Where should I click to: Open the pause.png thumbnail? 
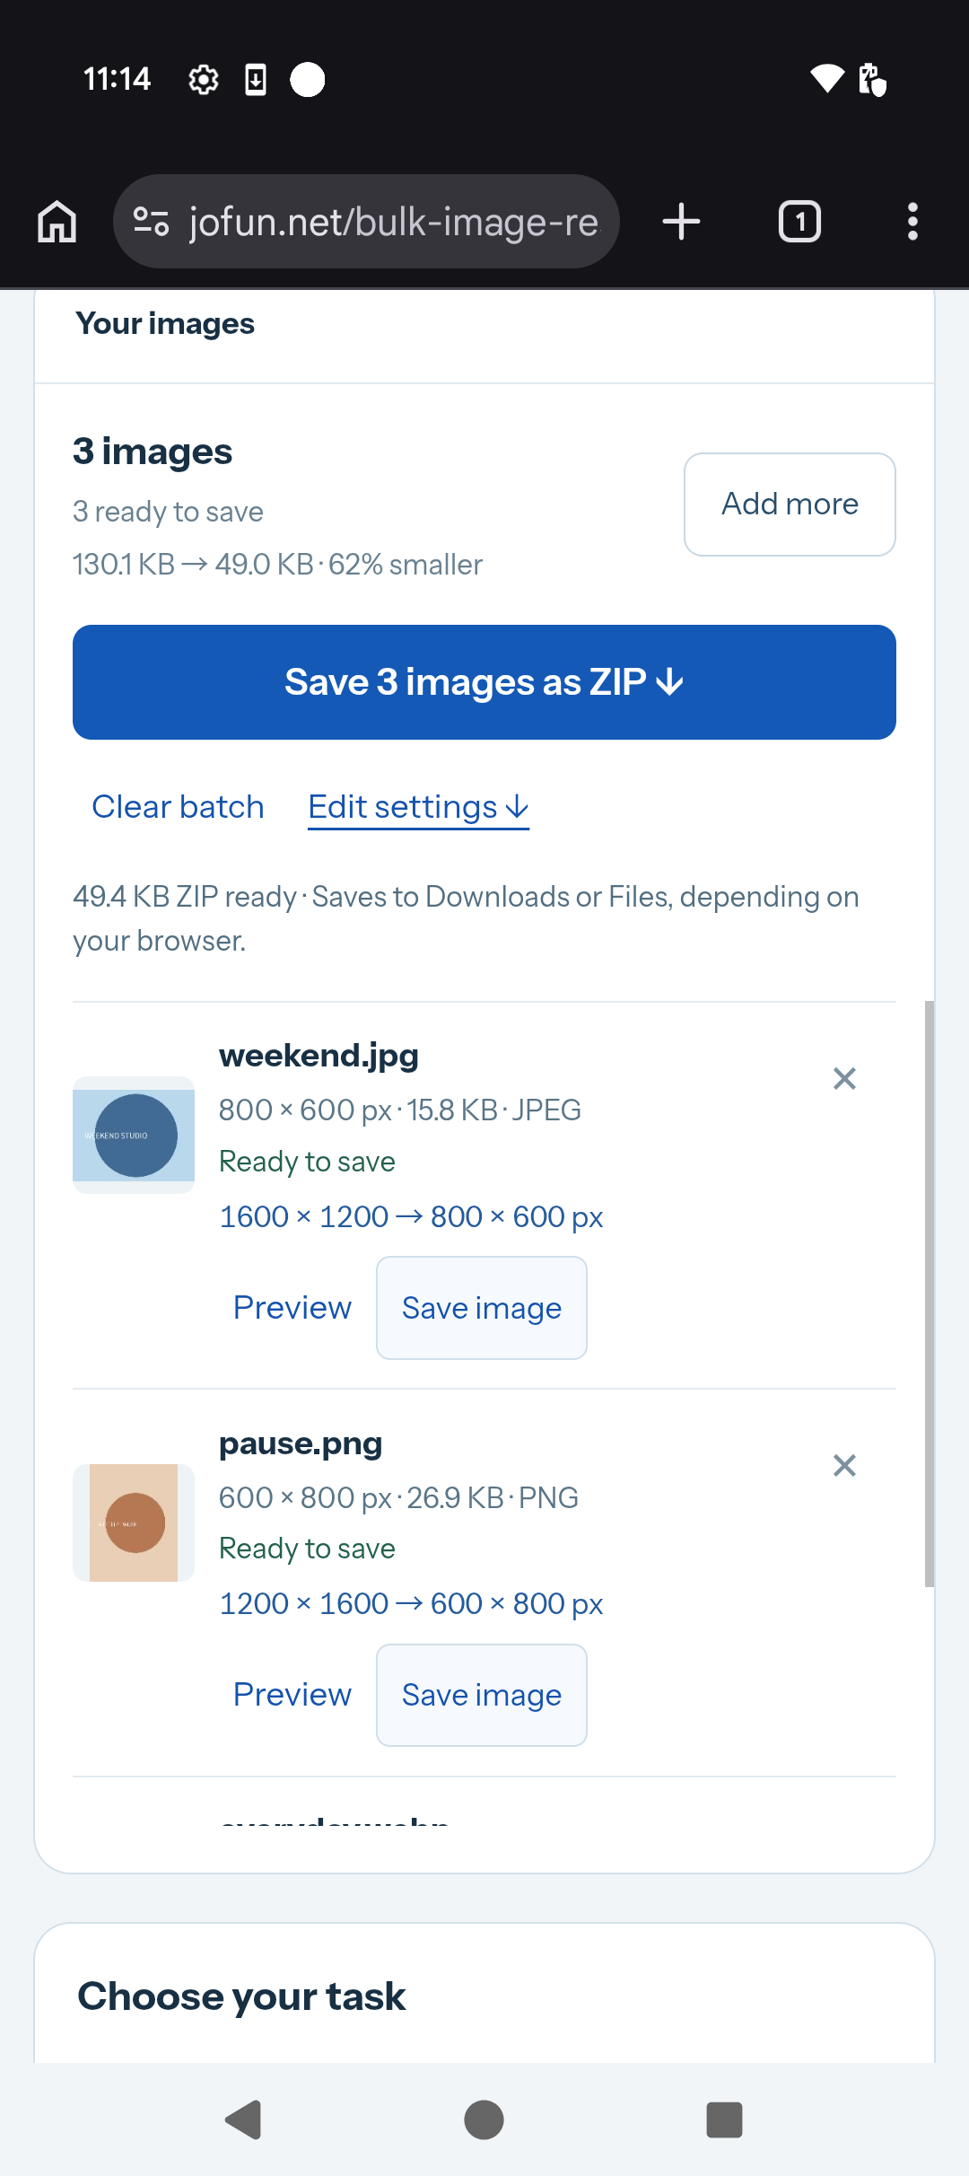[134, 1522]
